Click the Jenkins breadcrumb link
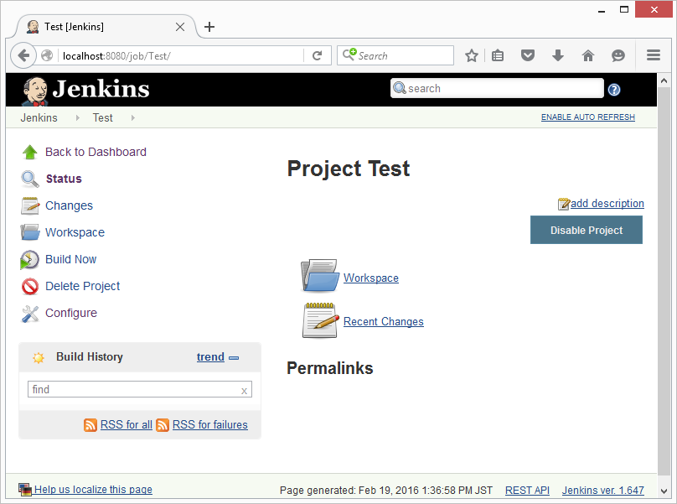Image resolution: width=677 pixels, height=504 pixels. pyautogui.click(x=39, y=117)
